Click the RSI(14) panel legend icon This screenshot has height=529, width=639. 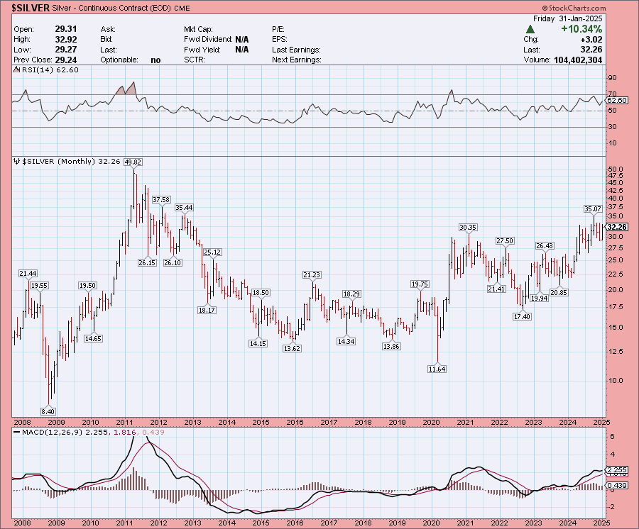coord(17,70)
